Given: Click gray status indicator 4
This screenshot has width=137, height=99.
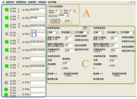Looking at the screenshot, I should click(7, 34).
